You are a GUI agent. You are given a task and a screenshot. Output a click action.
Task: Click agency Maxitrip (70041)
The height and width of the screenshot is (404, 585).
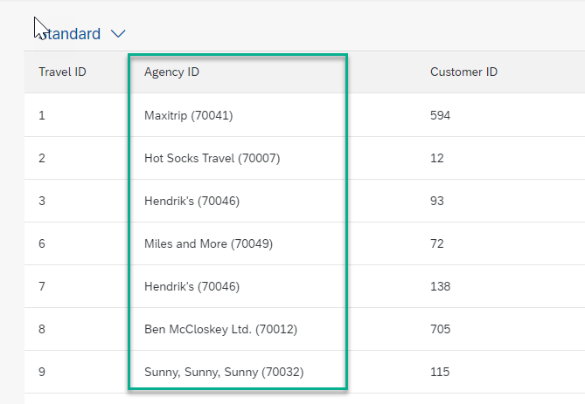[188, 115]
